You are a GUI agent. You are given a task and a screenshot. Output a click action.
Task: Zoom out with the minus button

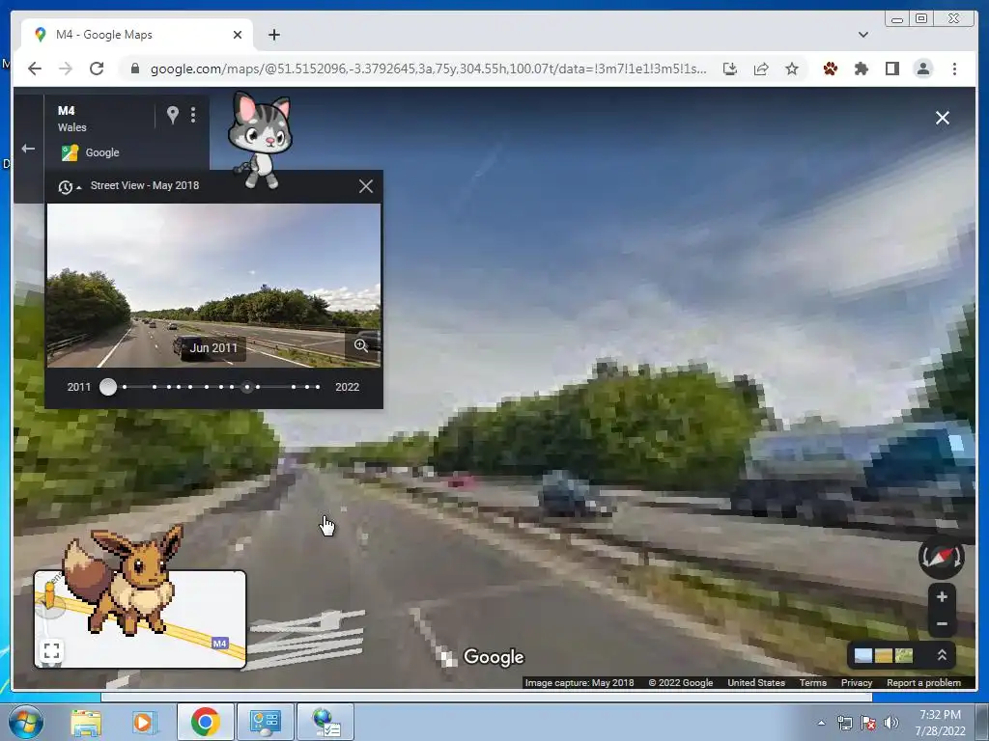942,624
